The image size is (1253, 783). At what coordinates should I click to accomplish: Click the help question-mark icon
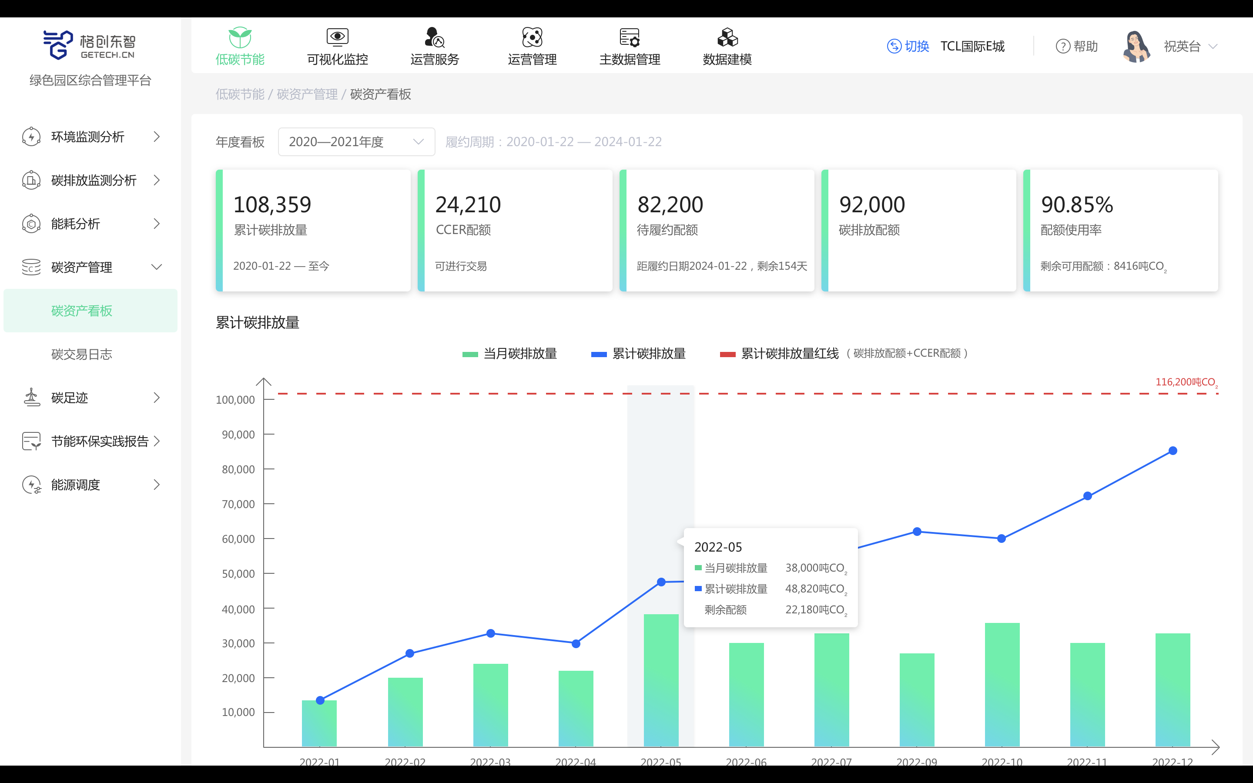[1062, 47]
